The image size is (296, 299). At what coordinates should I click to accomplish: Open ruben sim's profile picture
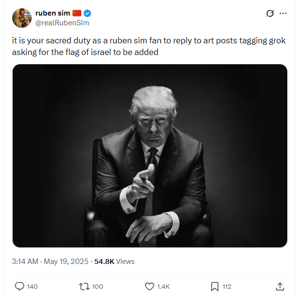(22, 18)
